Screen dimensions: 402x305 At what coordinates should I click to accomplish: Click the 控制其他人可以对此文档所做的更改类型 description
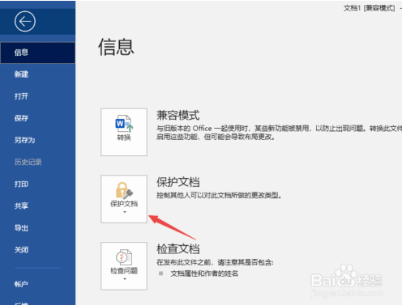pyautogui.click(x=219, y=195)
